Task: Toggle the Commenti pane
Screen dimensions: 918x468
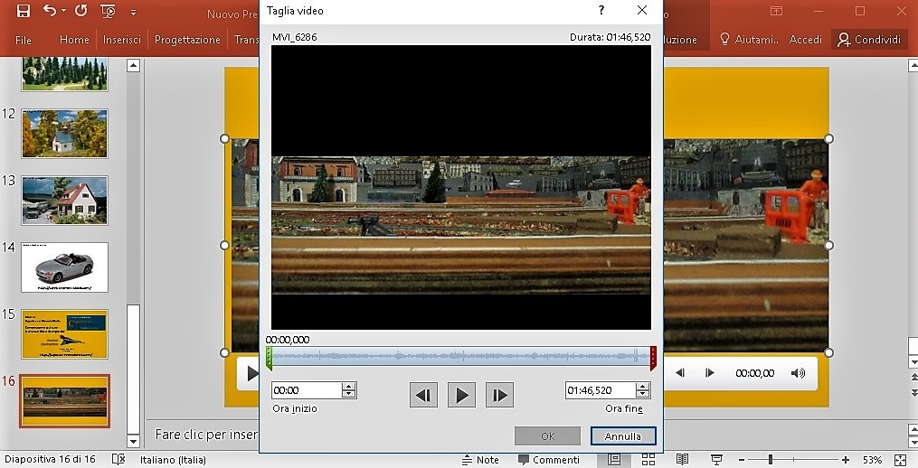Action: (x=548, y=460)
